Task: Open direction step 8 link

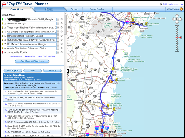Action: (6, 132)
